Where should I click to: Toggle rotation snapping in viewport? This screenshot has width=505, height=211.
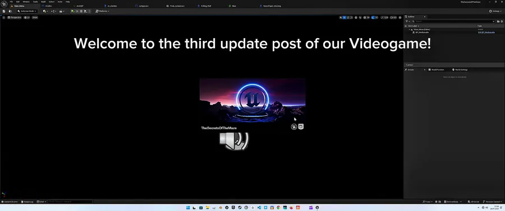tap(373, 18)
